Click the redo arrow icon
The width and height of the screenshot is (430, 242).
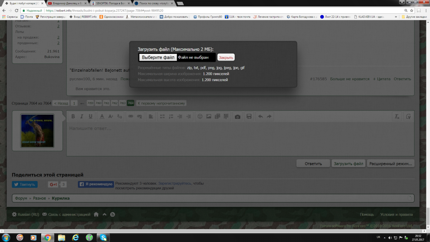[269, 117]
